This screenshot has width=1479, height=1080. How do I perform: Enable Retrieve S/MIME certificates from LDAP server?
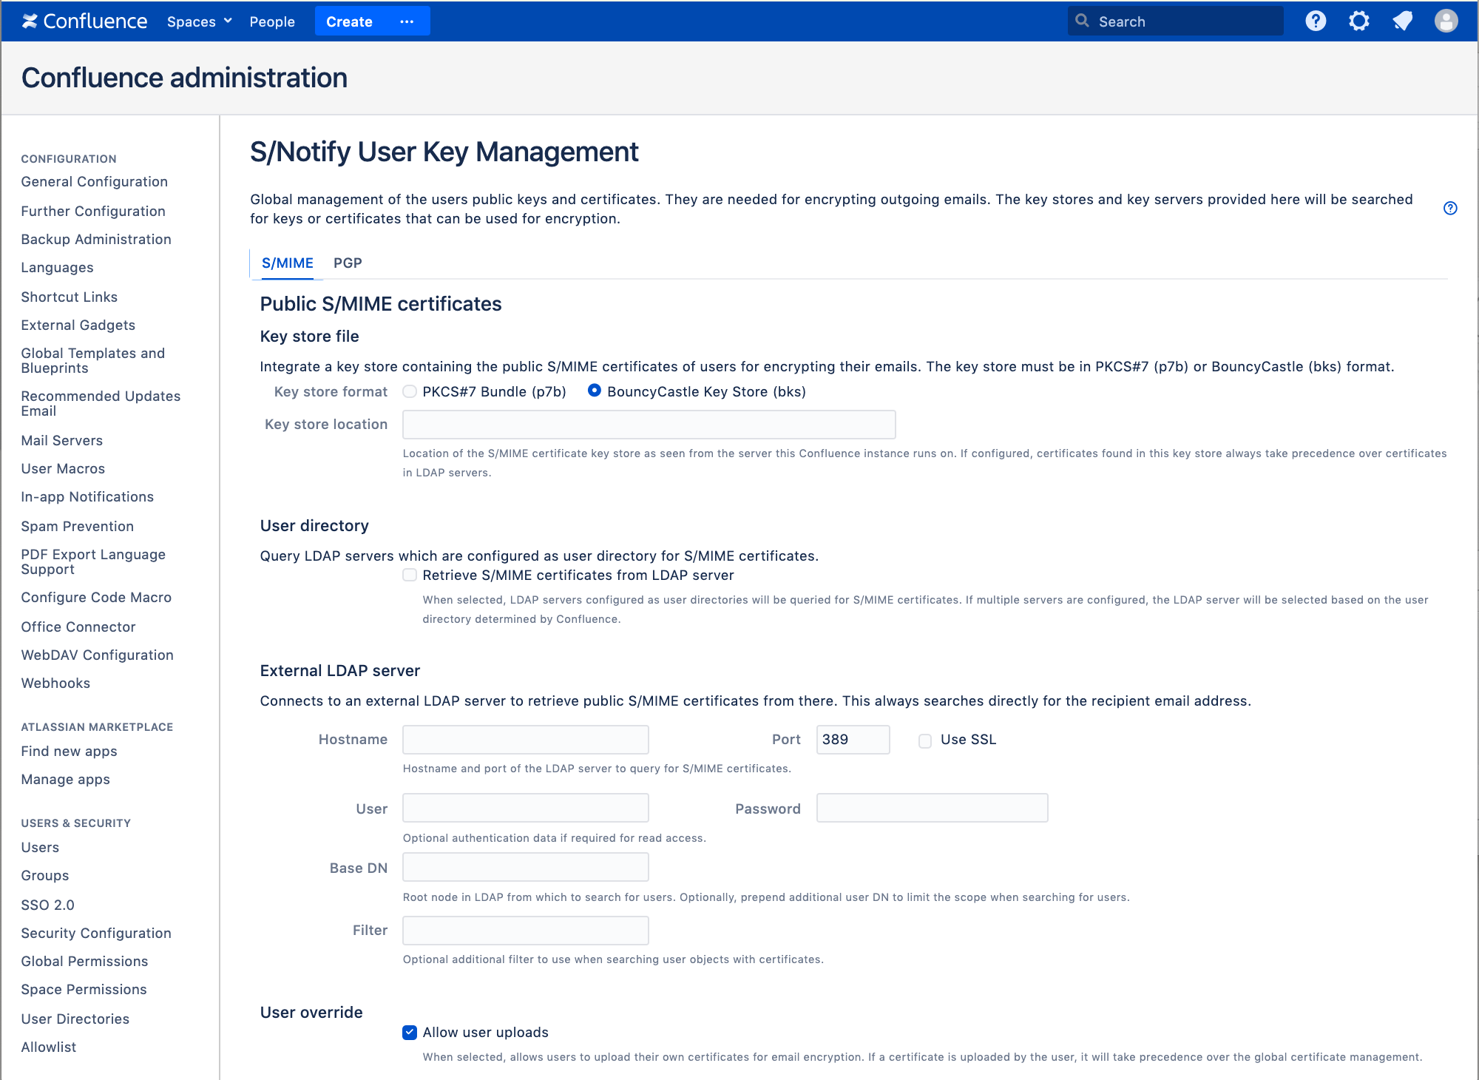pos(410,575)
